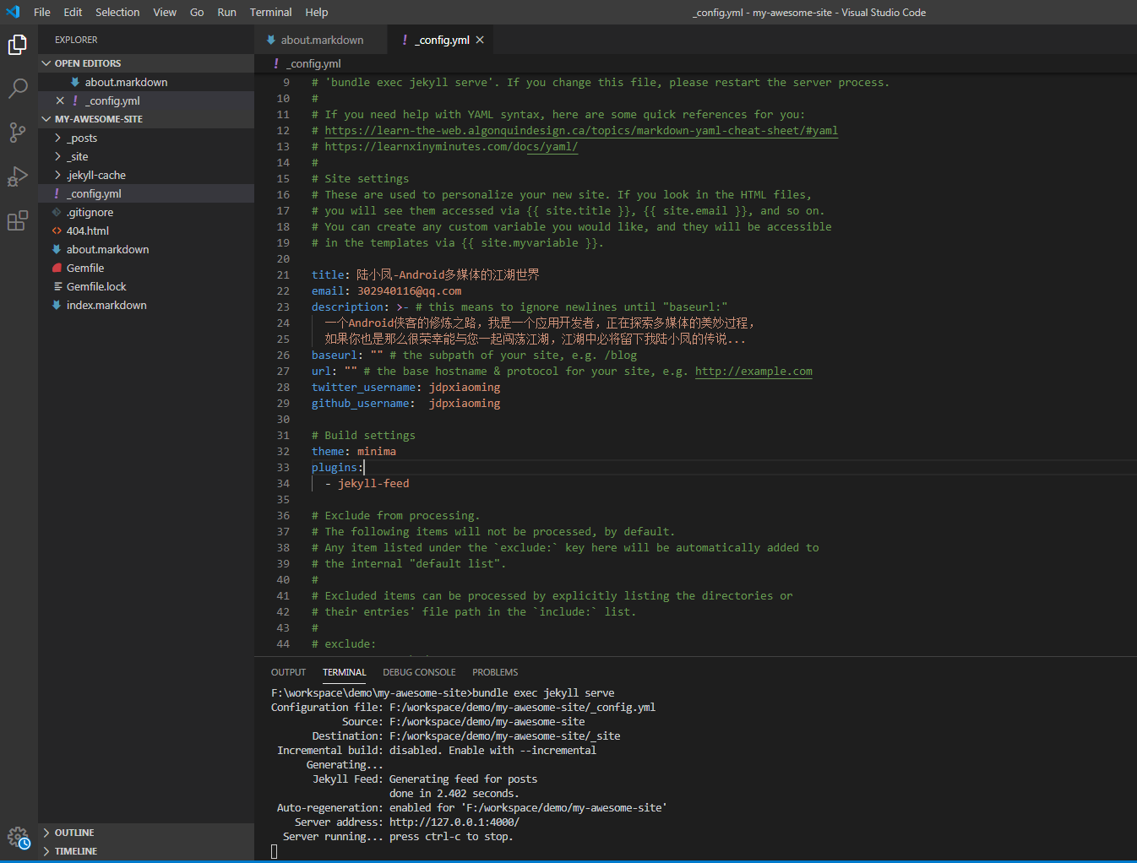Screen dimensions: 1137x863
Task: Open the File menu
Action: (x=42, y=12)
